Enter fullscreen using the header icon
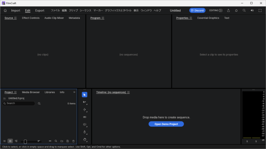This screenshot has height=149, width=266. coord(260,10)
